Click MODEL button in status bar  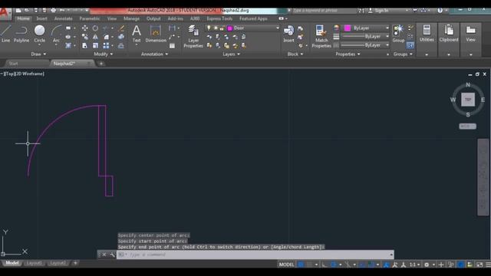pos(286,264)
